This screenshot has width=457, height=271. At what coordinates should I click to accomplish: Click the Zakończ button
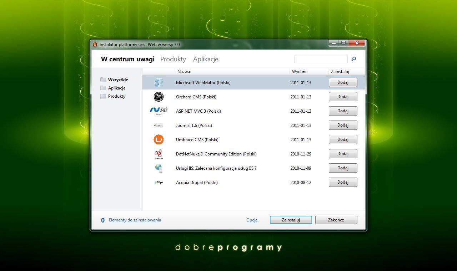(336, 220)
